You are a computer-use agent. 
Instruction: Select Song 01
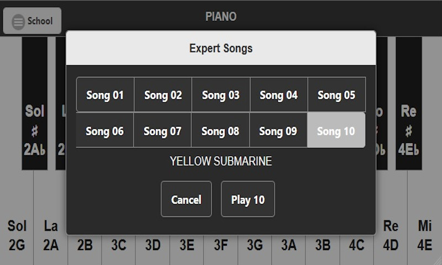point(105,95)
